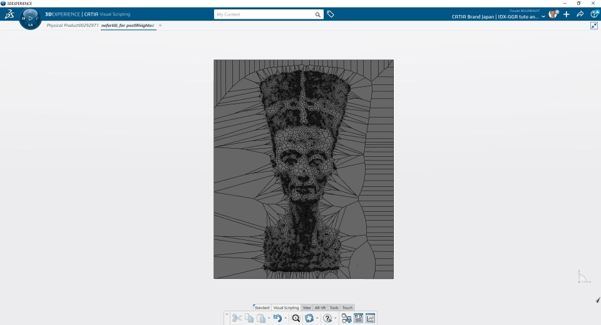Click the 3DS logo in the top bar

tap(9, 14)
